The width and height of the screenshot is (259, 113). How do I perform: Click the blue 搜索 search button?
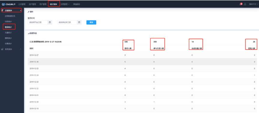[91, 22]
